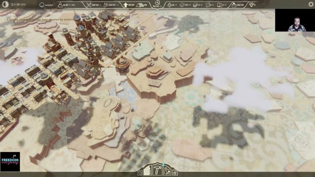Screen dimensions: 315x177
Task: Click the cloth panel resource icon
Action: coord(219,5)
